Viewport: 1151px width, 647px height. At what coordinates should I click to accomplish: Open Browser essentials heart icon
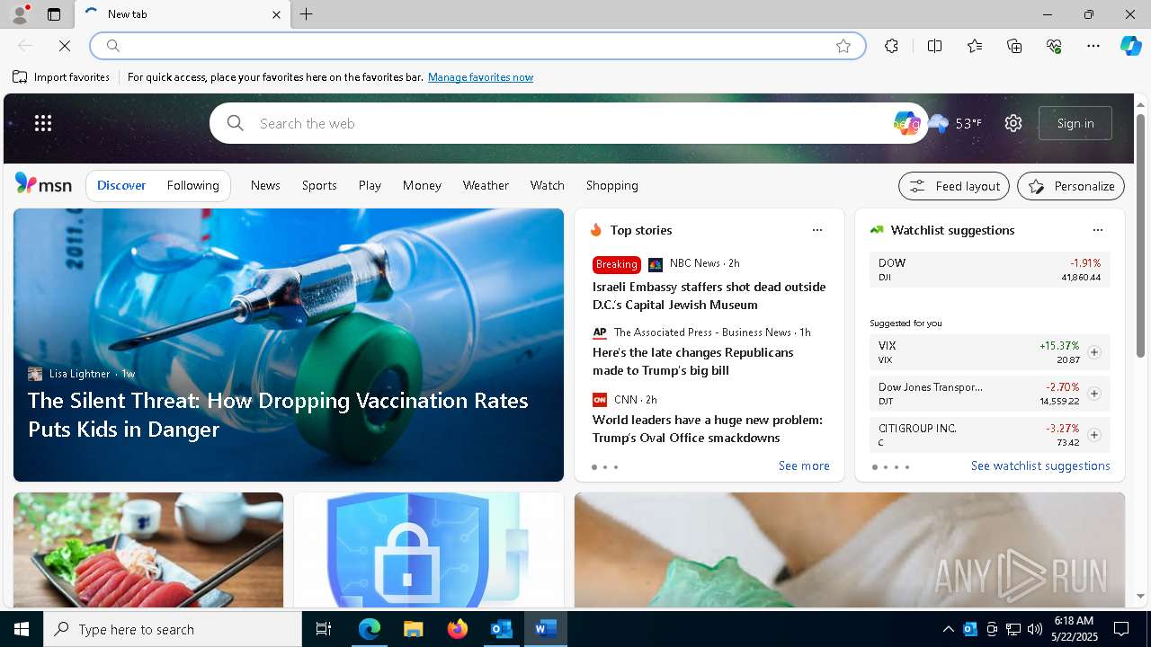1054,46
